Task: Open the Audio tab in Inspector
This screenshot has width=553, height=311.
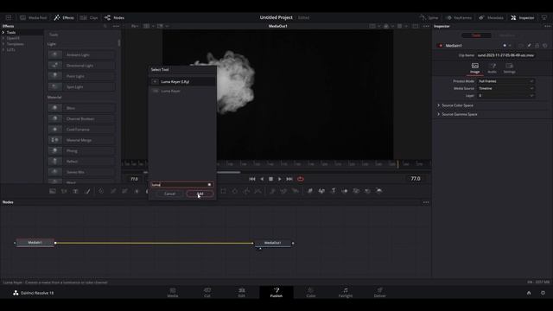Action: coord(492,68)
